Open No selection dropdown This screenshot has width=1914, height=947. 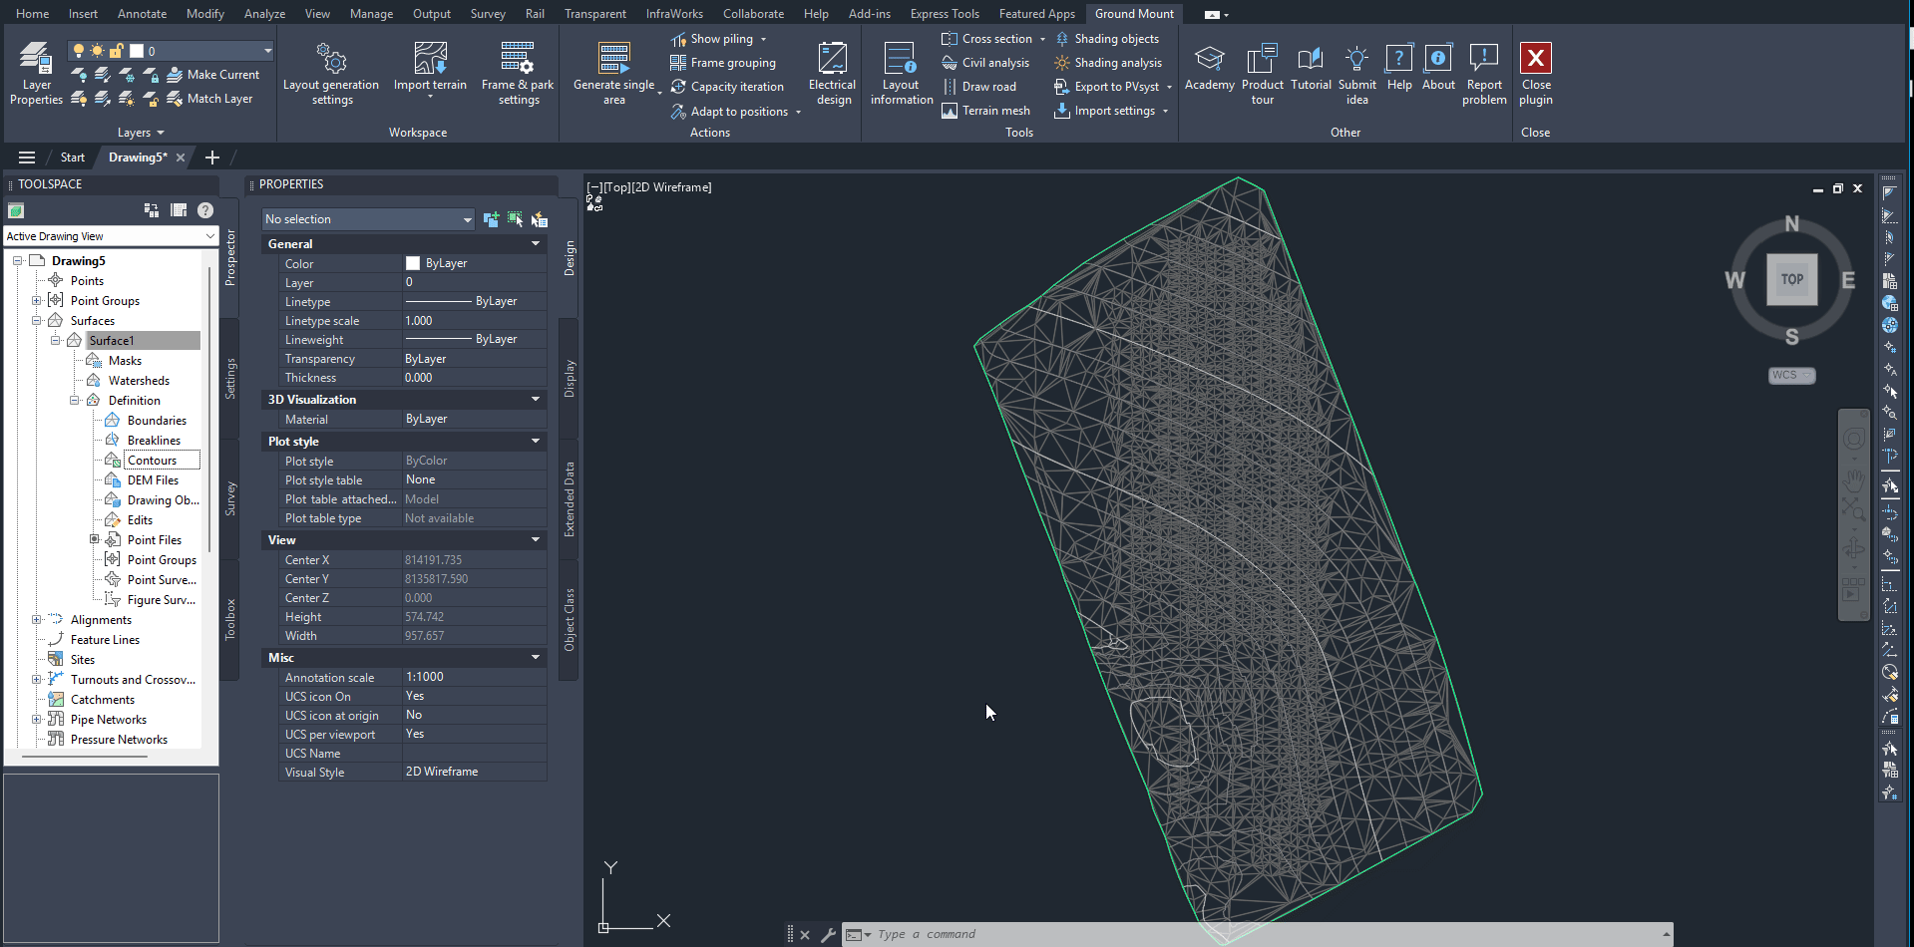click(368, 219)
